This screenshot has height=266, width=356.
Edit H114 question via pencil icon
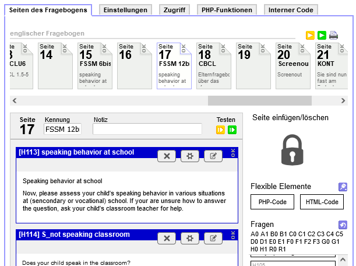point(213,238)
